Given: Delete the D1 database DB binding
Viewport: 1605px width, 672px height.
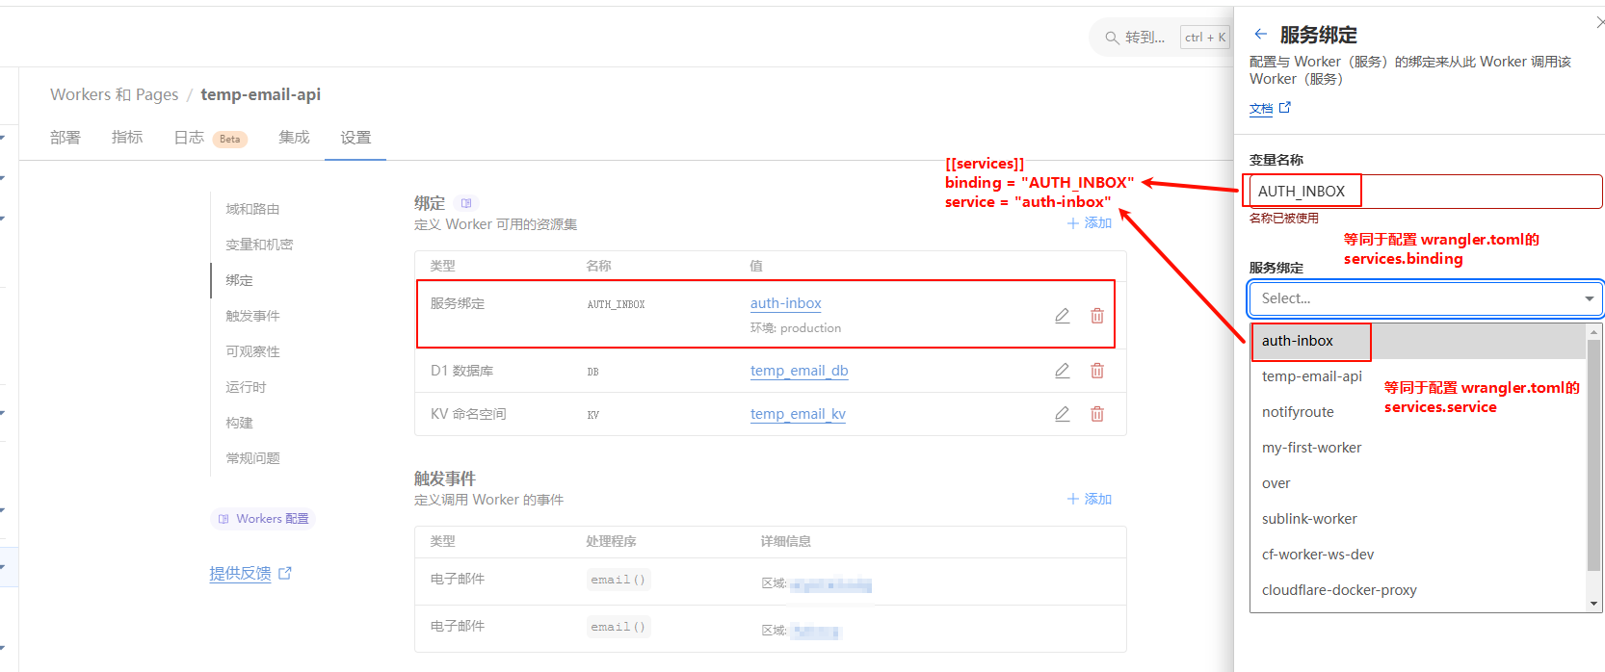Looking at the screenshot, I should 1096,371.
